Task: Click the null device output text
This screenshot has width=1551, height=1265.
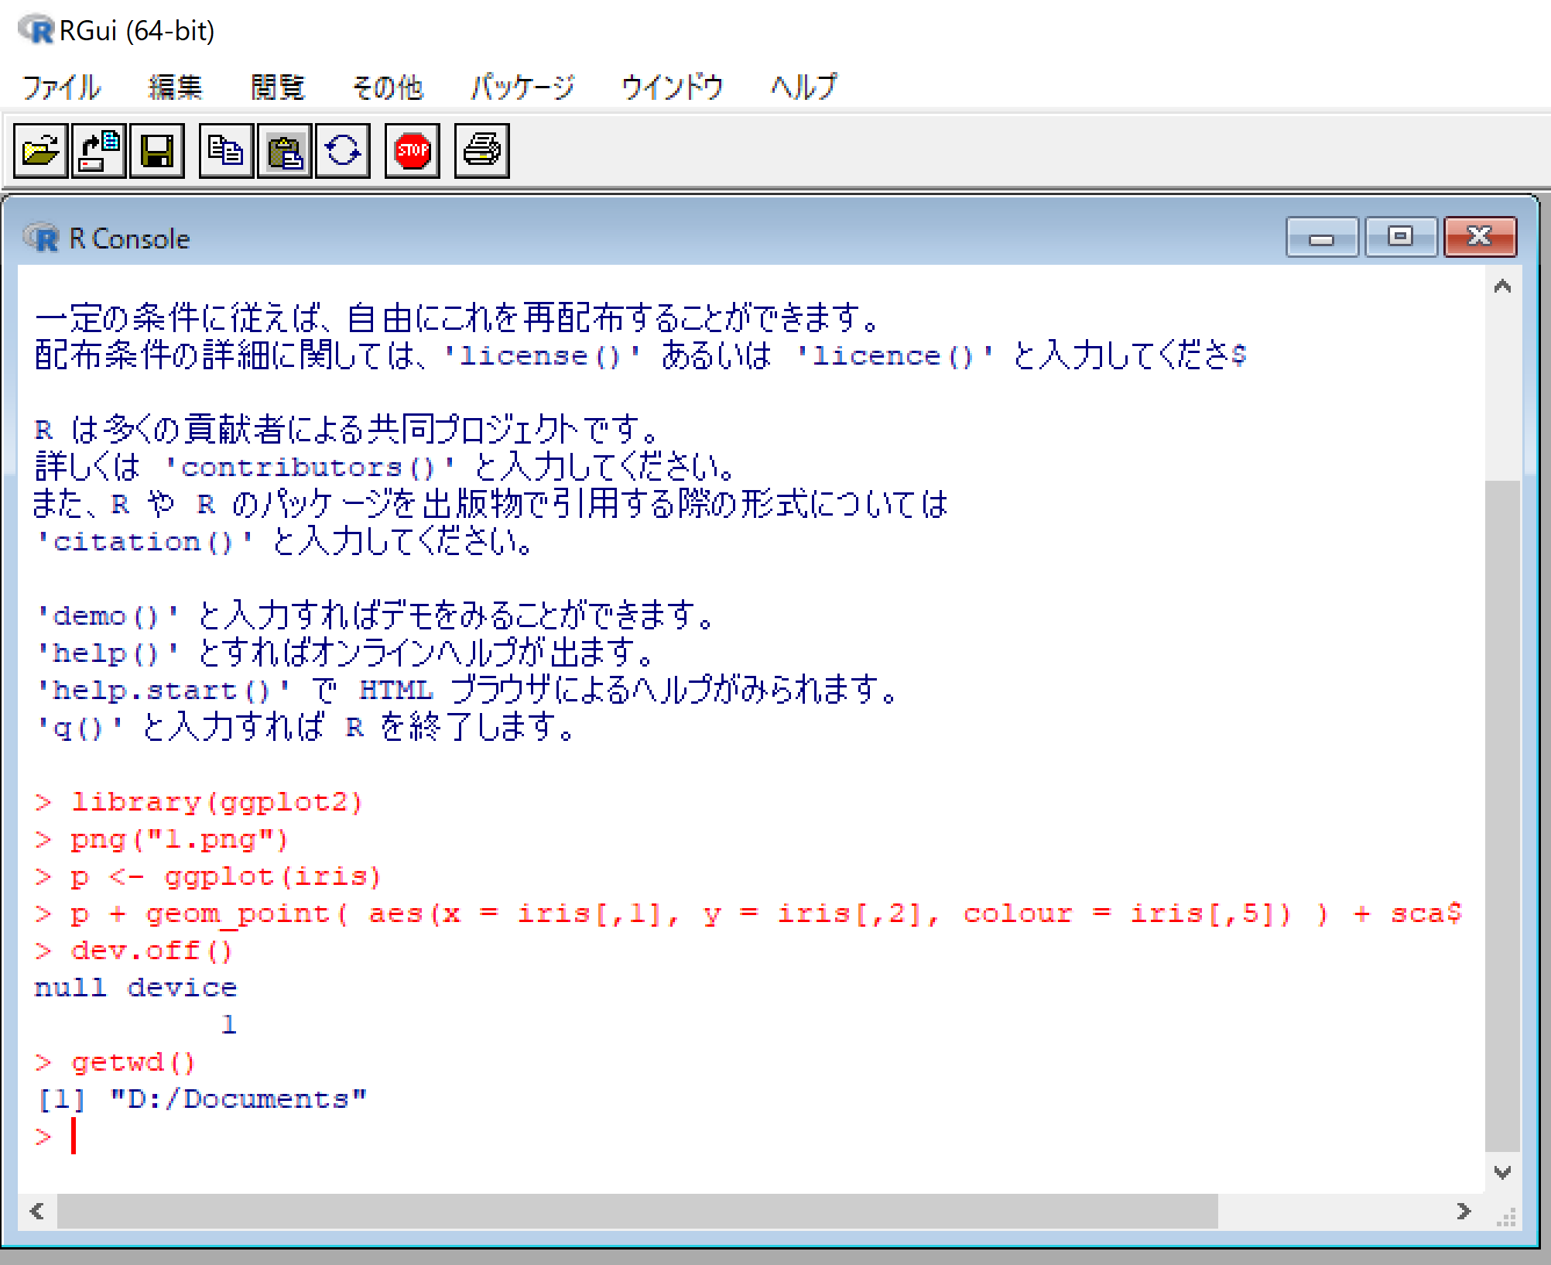Action: [135, 988]
